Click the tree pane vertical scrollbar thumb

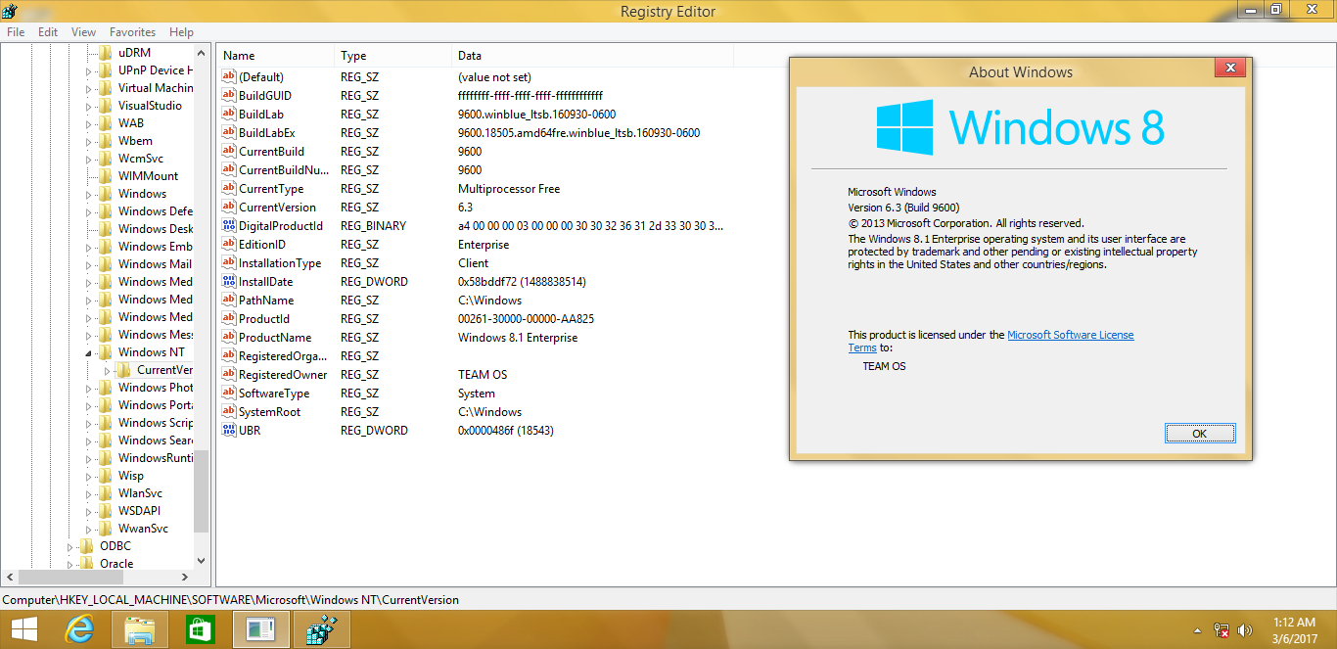pos(202,490)
